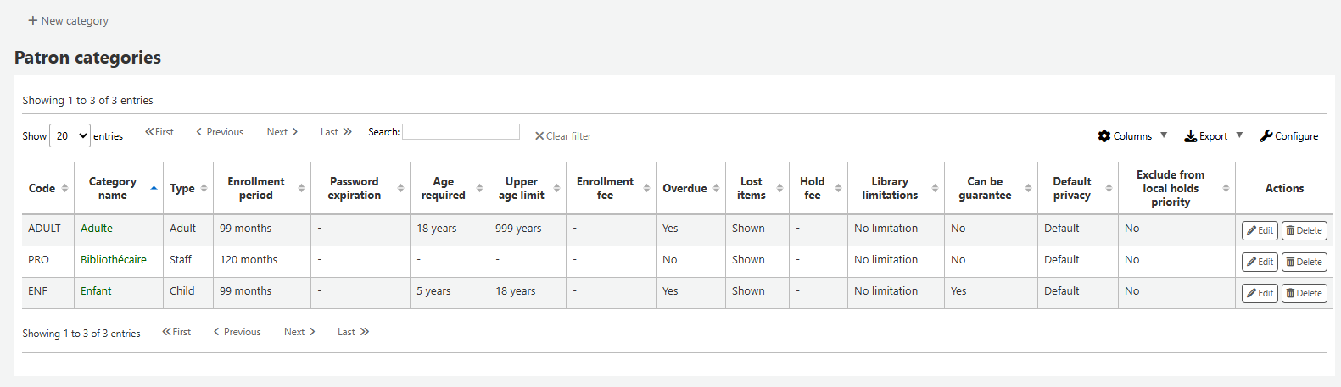
Task: Focus the Search input field
Action: pyautogui.click(x=461, y=132)
